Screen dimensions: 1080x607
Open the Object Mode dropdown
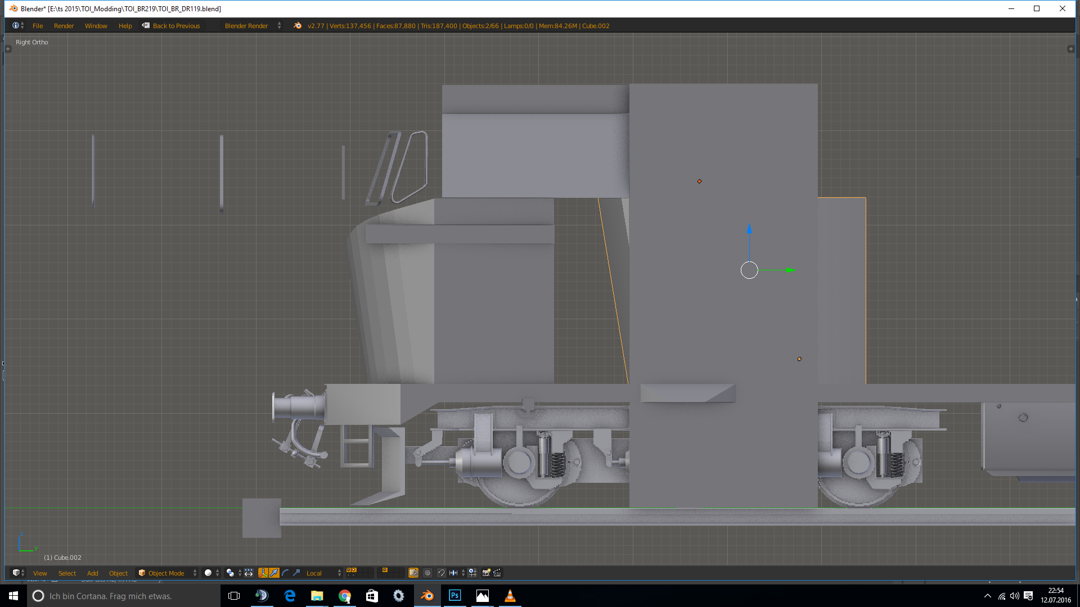167,573
